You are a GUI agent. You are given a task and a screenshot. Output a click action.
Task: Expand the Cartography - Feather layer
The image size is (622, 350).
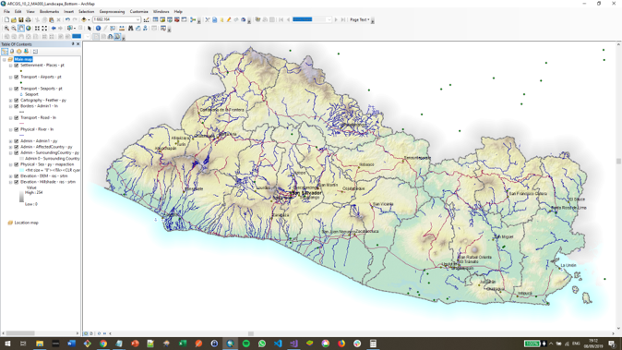[x=11, y=101]
